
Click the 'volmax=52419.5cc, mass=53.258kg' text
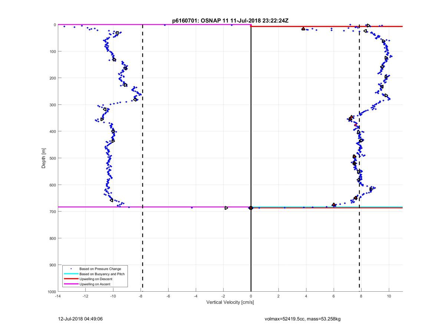pyautogui.click(x=303, y=318)
